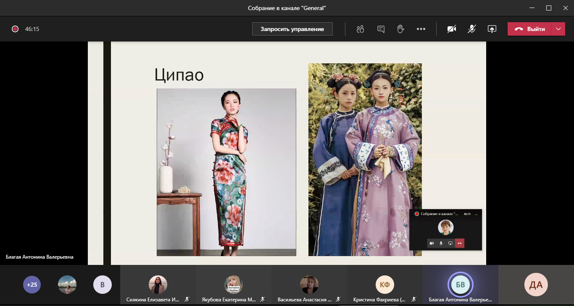The height and width of the screenshot is (306, 574).
Task: Stop sharing in the mini meeting window
Action: [450, 243]
